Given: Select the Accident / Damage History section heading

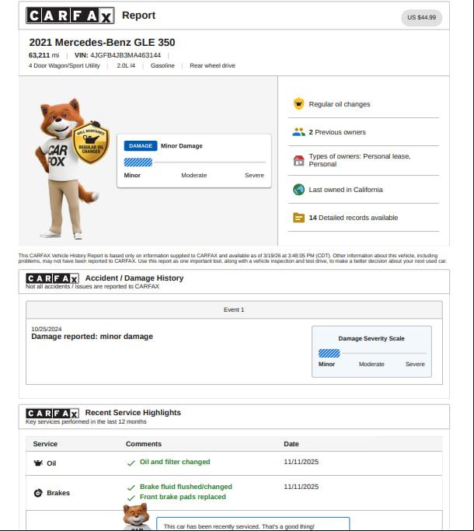Looking at the screenshot, I should pos(134,278).
